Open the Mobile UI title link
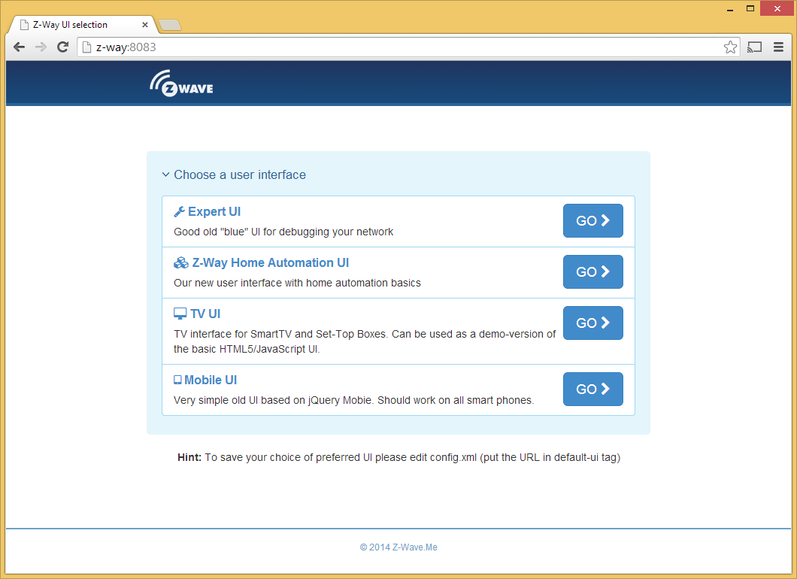This screenshot has height=579, width=797. click(x=211, y=380)
